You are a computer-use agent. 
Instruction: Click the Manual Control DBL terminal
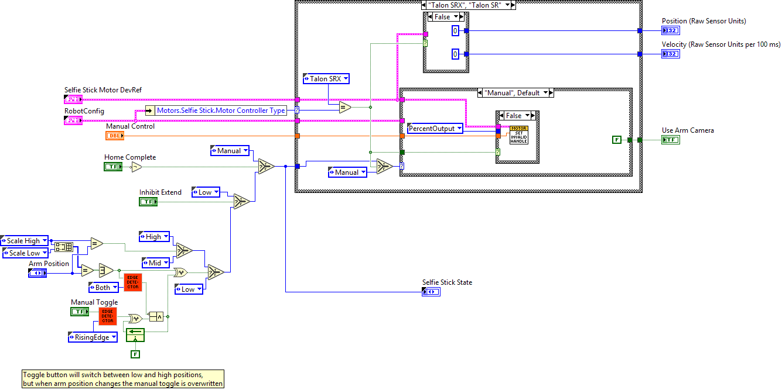(x=115, y=136)
